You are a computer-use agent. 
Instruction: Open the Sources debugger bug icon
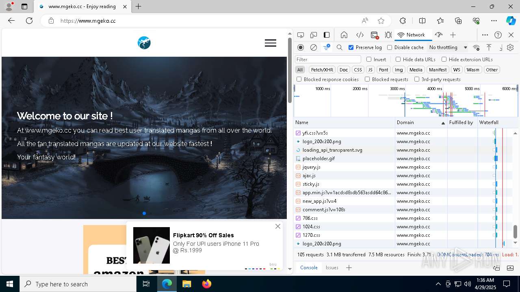click(x=388, y=35)
